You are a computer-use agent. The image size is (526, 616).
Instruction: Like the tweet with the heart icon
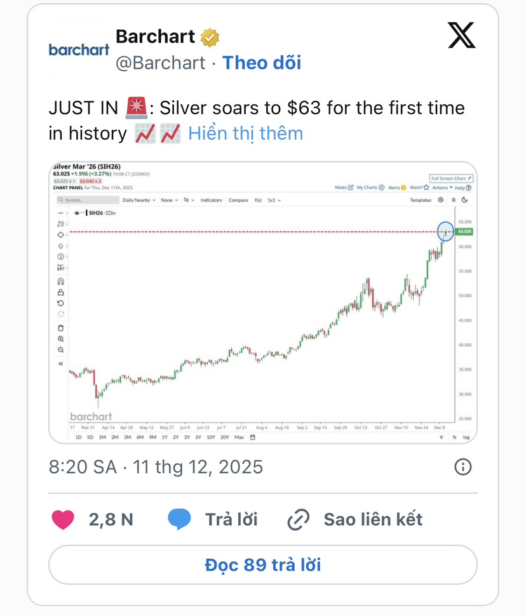click(x=62, y=519)
